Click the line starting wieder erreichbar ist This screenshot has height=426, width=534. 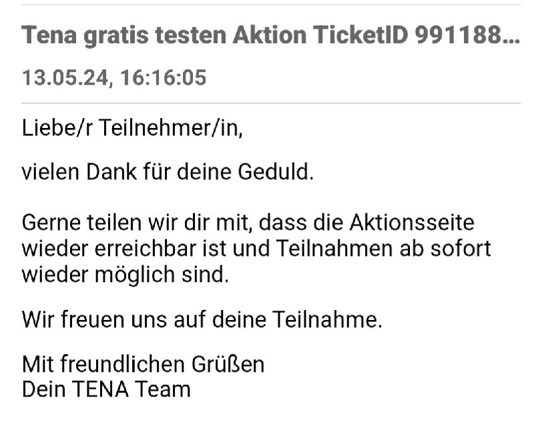(256, 249)
